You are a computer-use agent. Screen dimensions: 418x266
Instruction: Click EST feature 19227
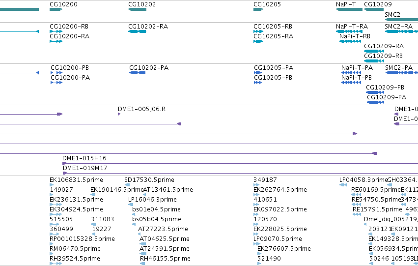coord(93,234)
